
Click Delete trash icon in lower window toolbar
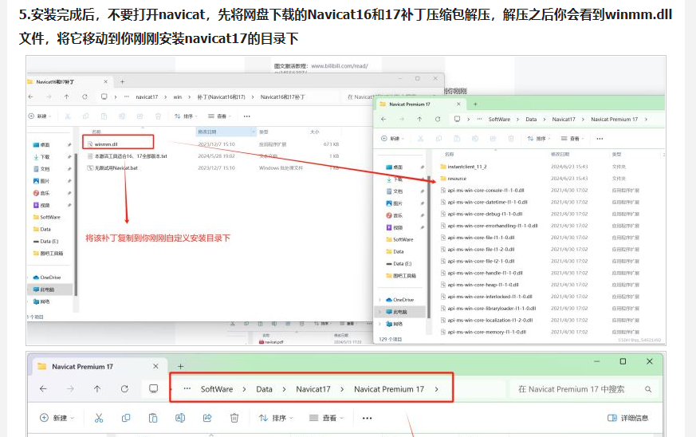click(x=234, y=418)
